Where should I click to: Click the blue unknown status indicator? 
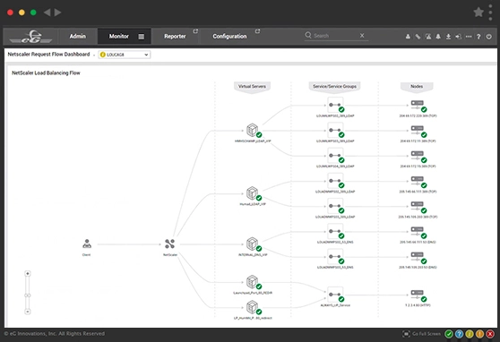point(459,334)
